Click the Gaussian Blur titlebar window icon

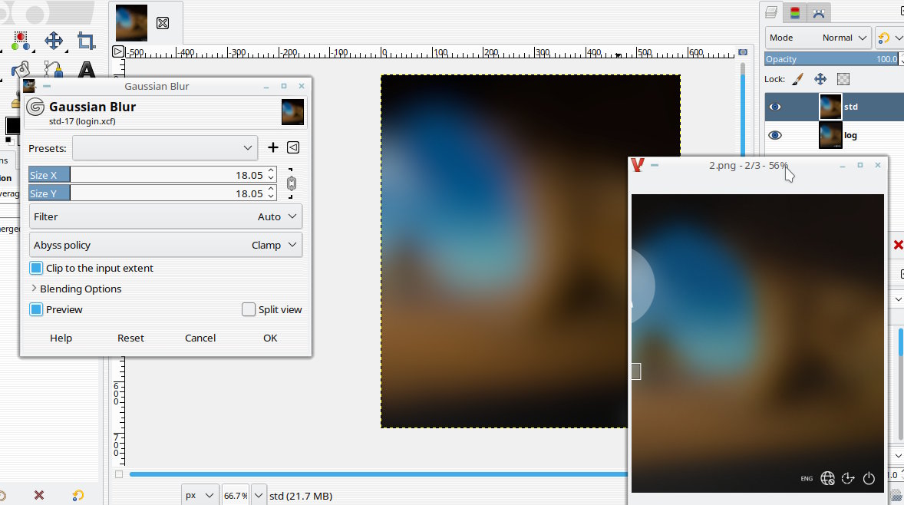pyautogui.click(x=29, y=86)
